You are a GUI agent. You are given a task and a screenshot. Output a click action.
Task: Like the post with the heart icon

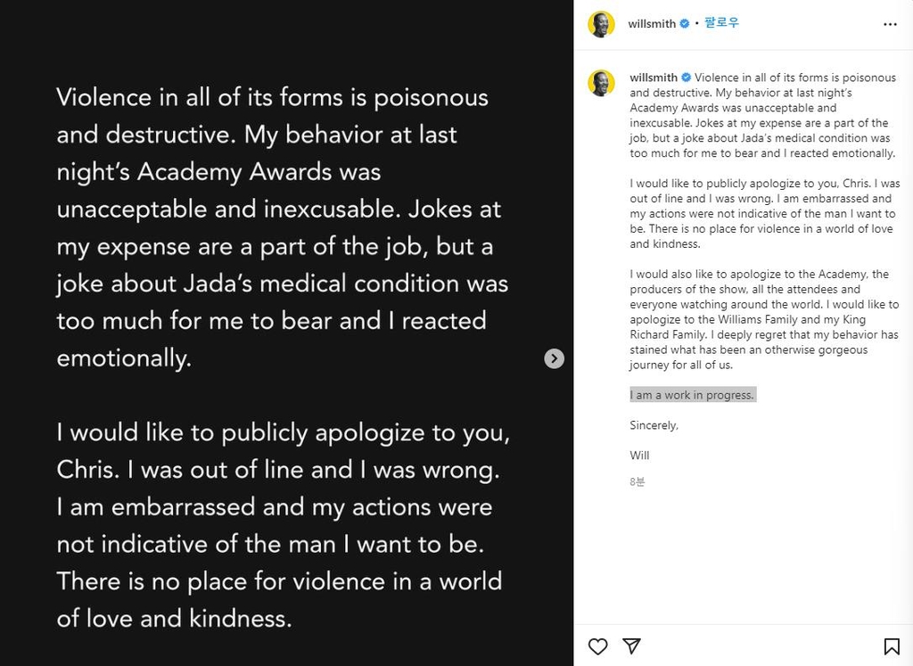598,646
